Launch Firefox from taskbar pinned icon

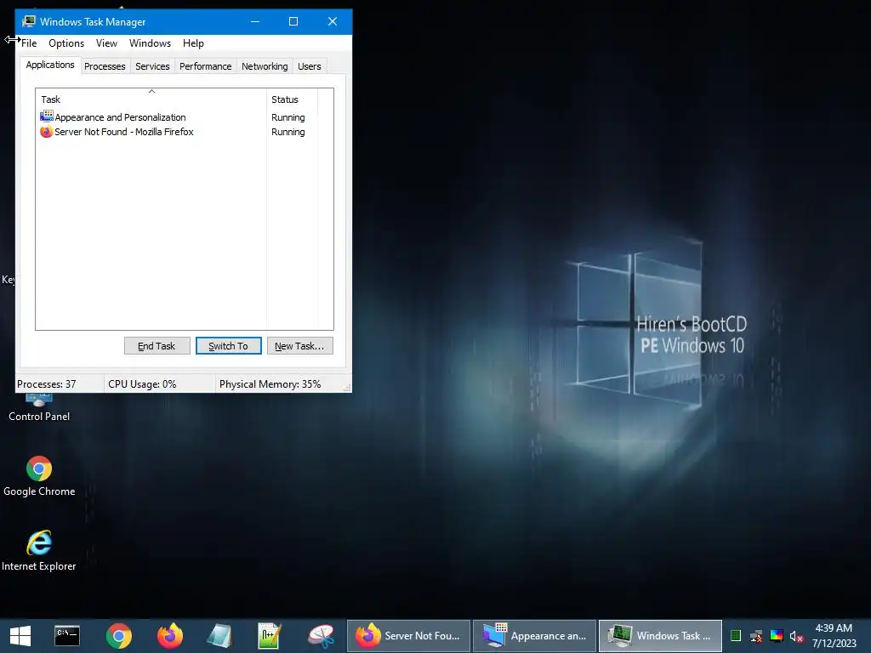[169, 636]
